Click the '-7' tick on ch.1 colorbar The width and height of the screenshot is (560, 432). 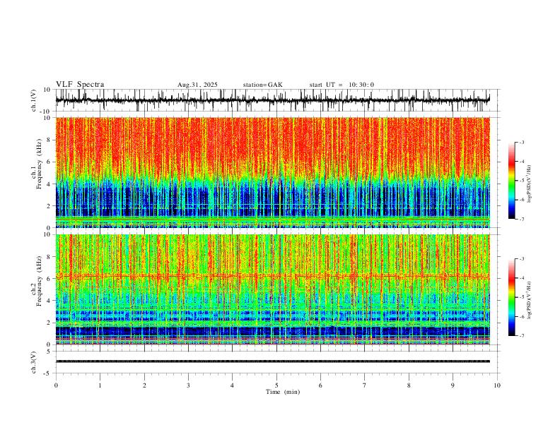521,219
